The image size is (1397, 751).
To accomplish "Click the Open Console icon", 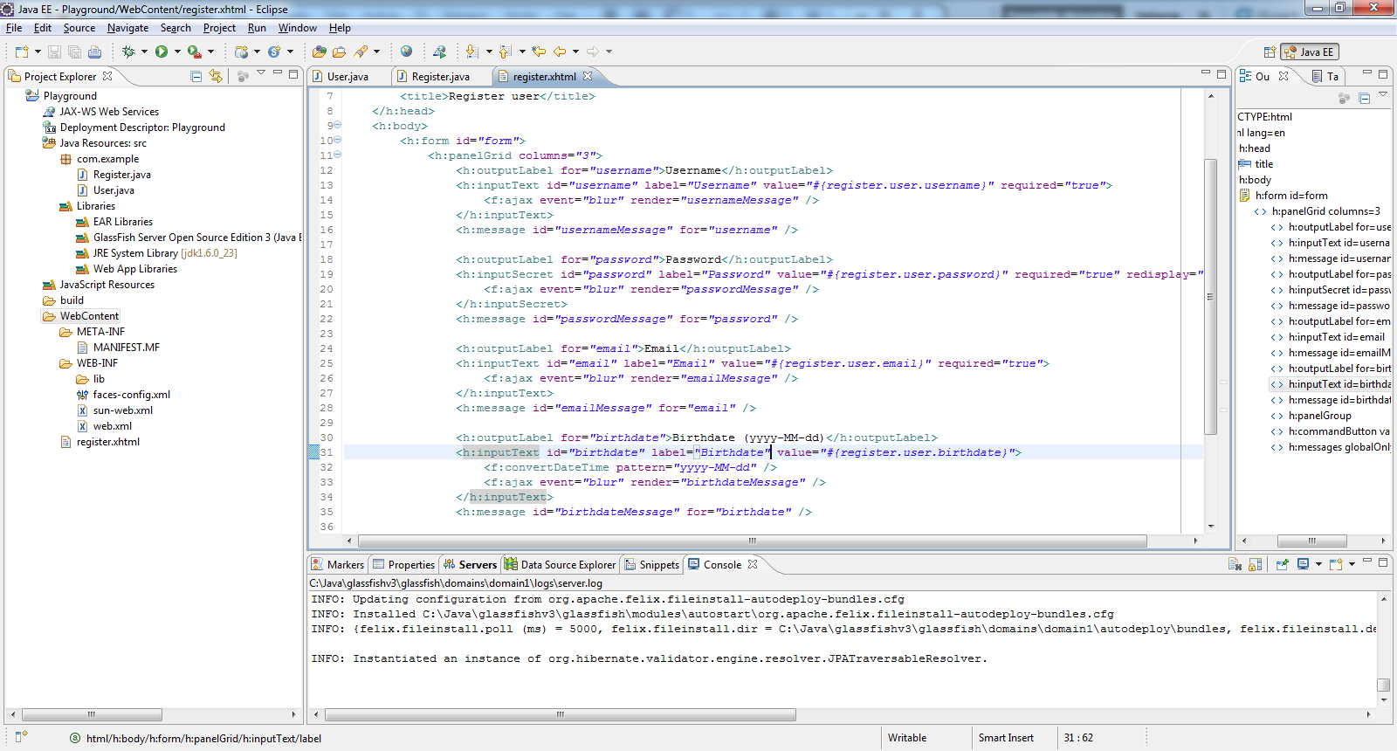I will click(1336, 565).
